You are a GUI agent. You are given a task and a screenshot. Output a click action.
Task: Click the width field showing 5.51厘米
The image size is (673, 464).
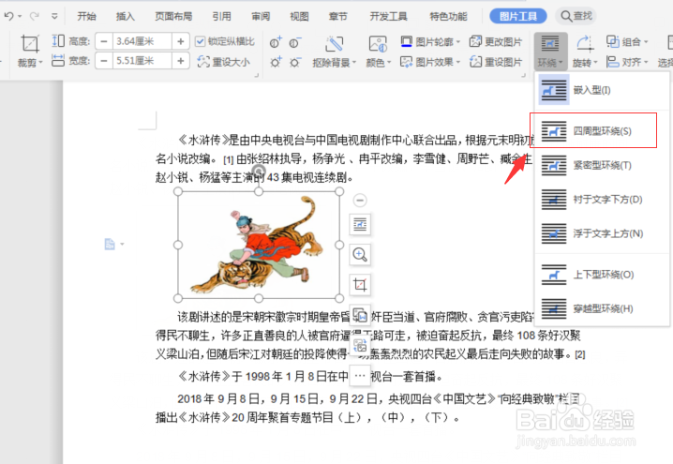coord(142,61)
